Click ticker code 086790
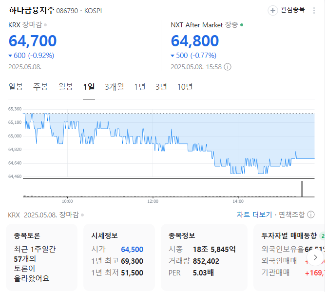326x292 pixels. [67, 11]
